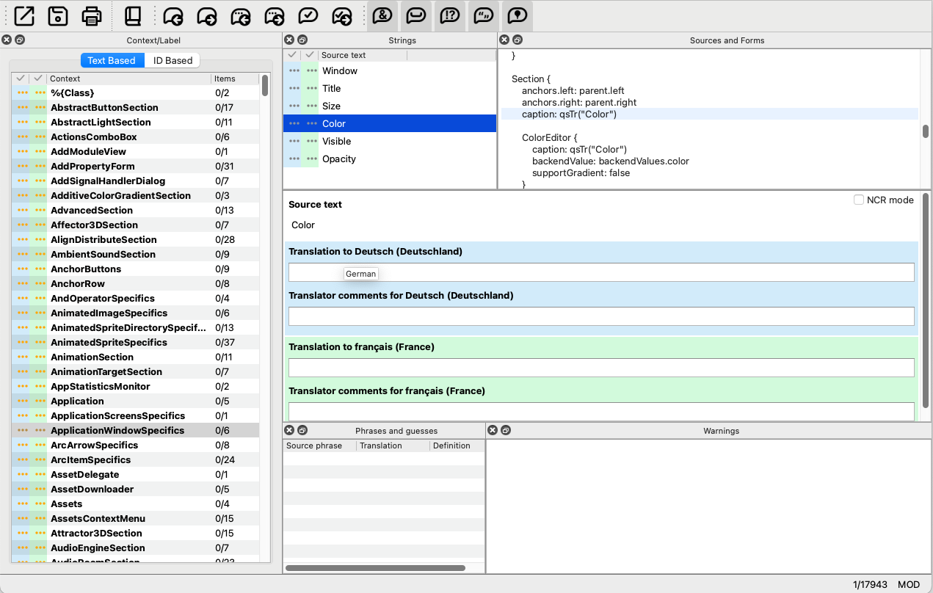This screenshot has height=593, width=933.
Task: Select the Opacity source string
Action: click(338, 159)
